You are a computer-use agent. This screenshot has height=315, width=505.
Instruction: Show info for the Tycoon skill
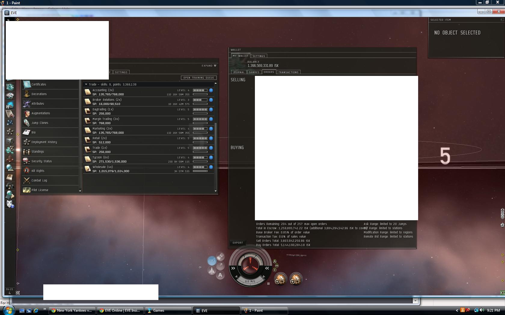tap(211, 157)
